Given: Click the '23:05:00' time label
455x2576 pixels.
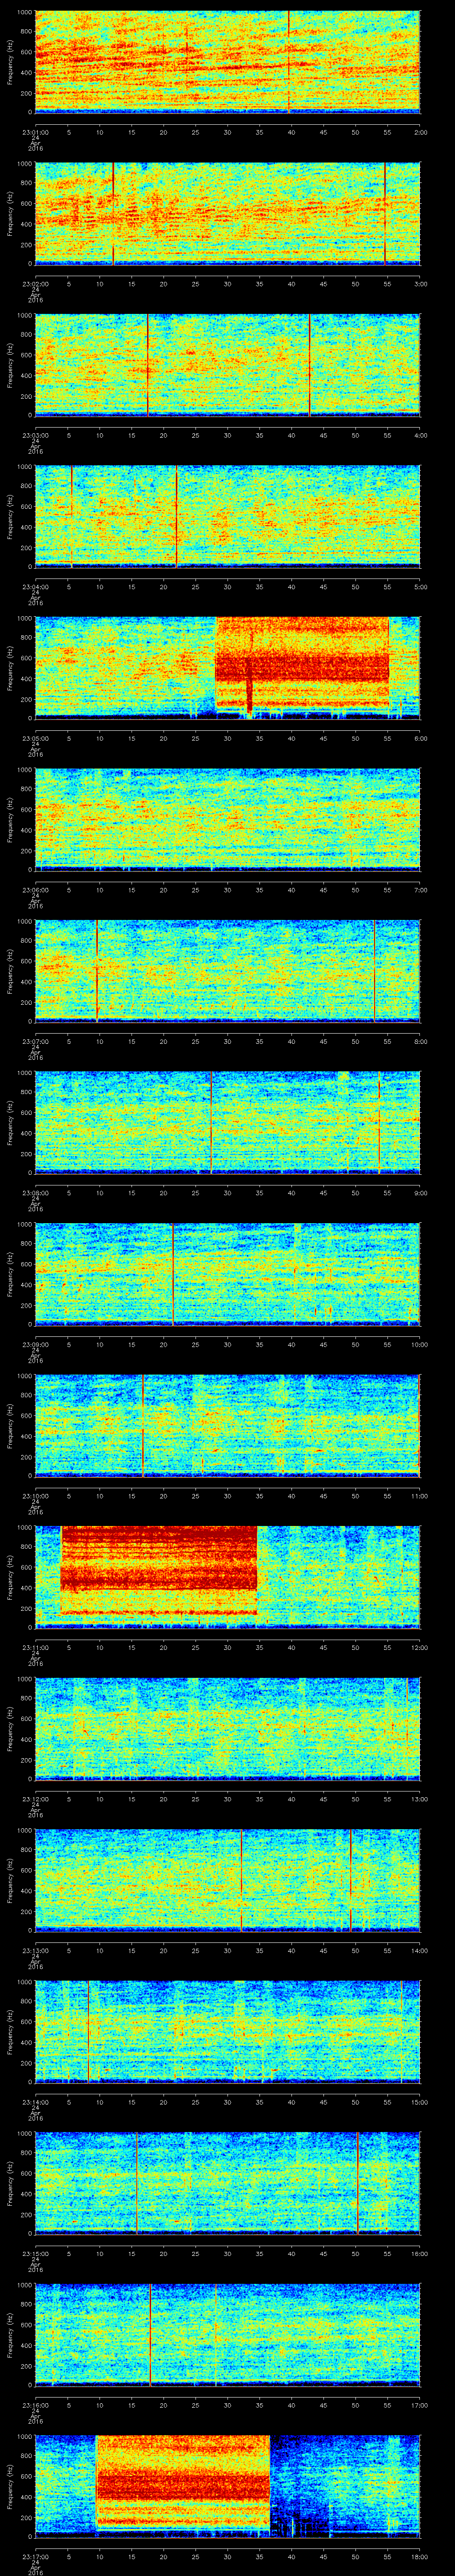Looking at the screenshot, I should pos(35,737).
